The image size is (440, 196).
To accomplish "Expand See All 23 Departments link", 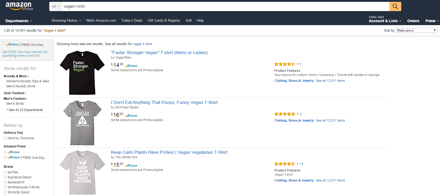I will (25, 110).
